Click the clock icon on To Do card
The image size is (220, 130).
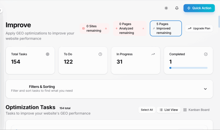pyautogui.click(x=100, y=54)
